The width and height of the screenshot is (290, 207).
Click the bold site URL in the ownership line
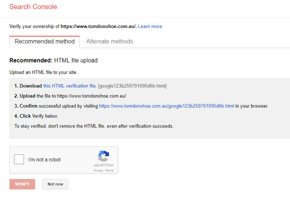coord(98,27)
